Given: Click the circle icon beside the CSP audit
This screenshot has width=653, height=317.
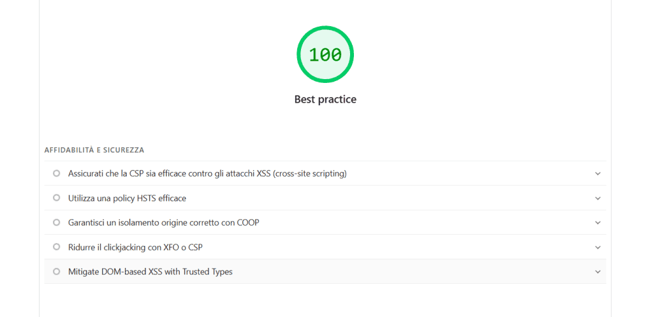Looking at the screenshot, I should coord(57,173).
